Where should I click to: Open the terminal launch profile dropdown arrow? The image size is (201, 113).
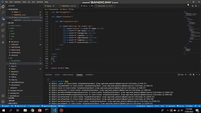[x=187, y=75]
